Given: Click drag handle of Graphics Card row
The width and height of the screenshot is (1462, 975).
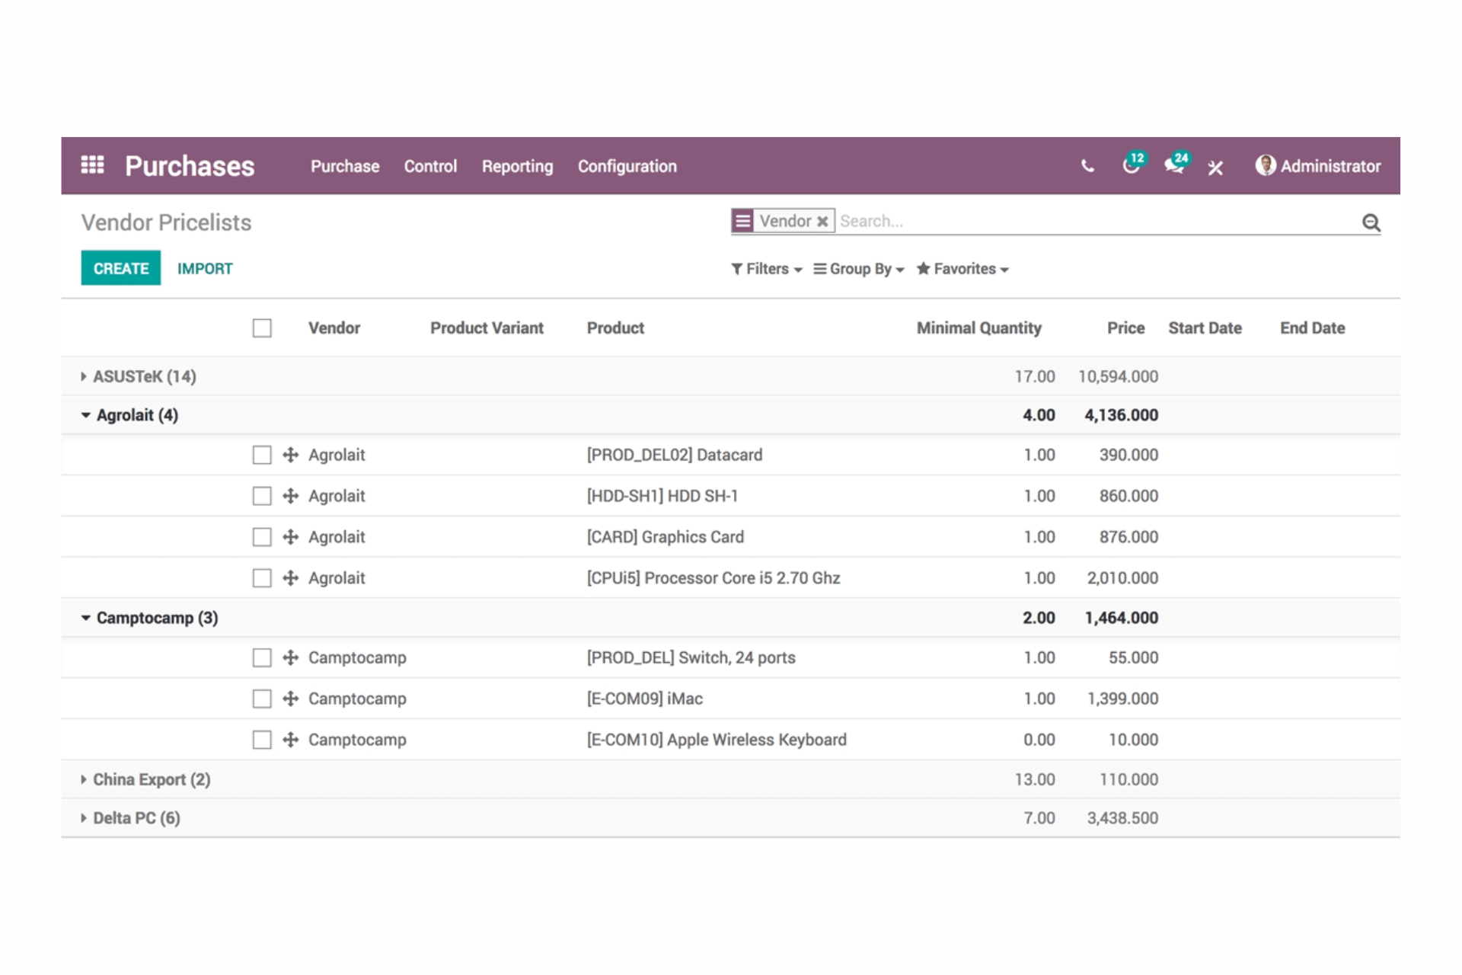Looking at the screenshot, I should (x=290, y=537).
